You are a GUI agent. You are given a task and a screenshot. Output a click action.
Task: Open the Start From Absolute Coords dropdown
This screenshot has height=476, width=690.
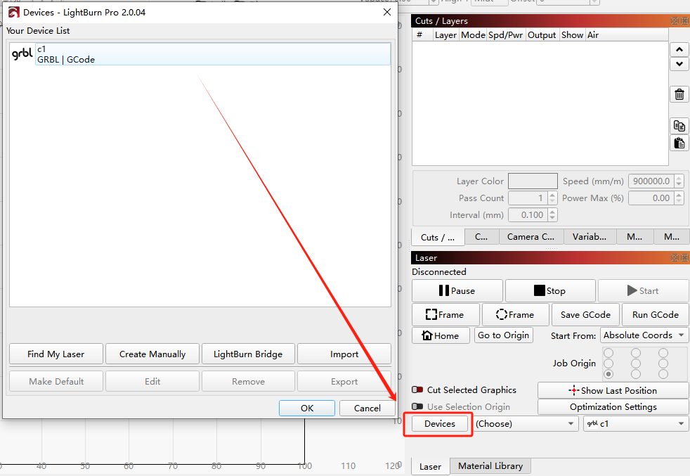pyautogui.click(x=644, y=335)
